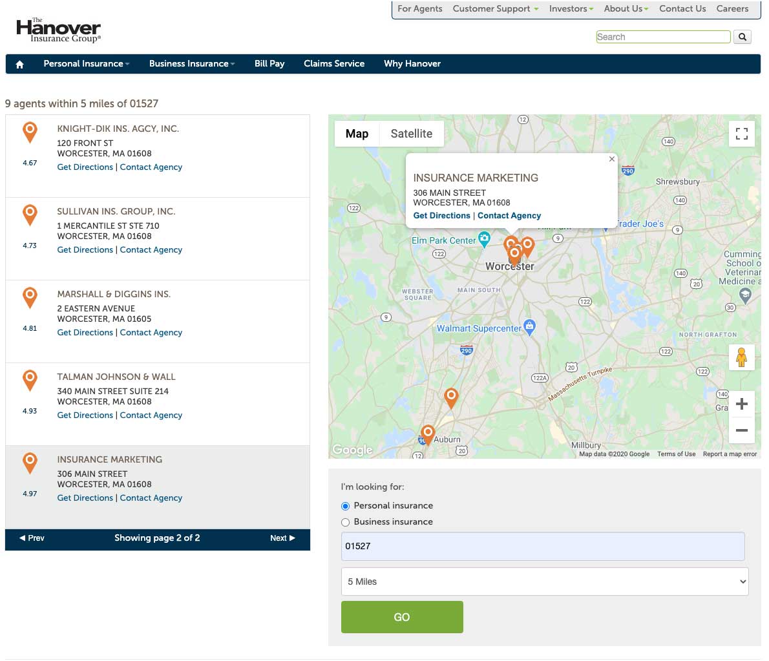Focus the top Search input field
This screenshot has width=769, height=661.
pos(663,37)
